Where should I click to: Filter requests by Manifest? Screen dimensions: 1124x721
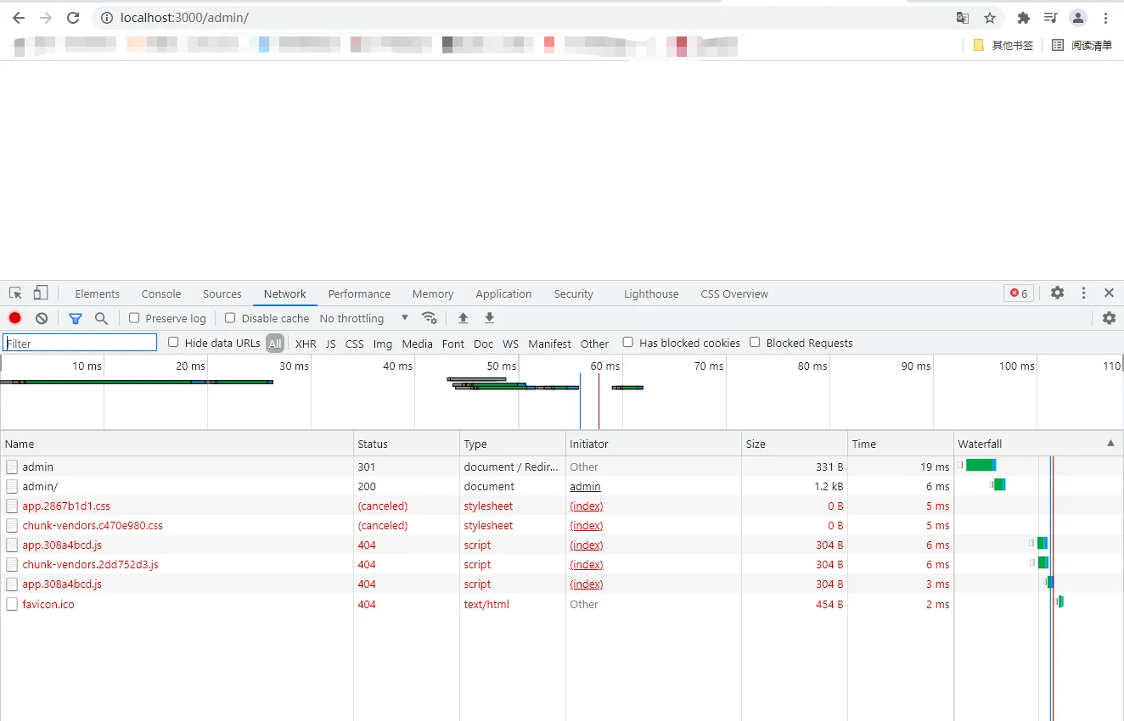tap(550, 344)
